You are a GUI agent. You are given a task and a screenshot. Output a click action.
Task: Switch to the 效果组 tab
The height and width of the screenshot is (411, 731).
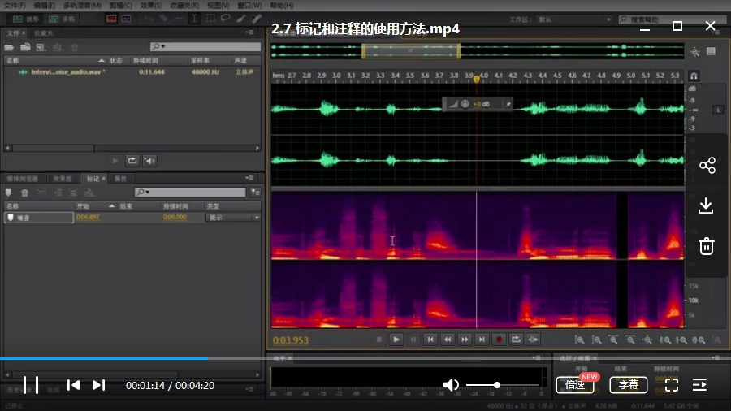pyautogui.click(x=62, y=179)
